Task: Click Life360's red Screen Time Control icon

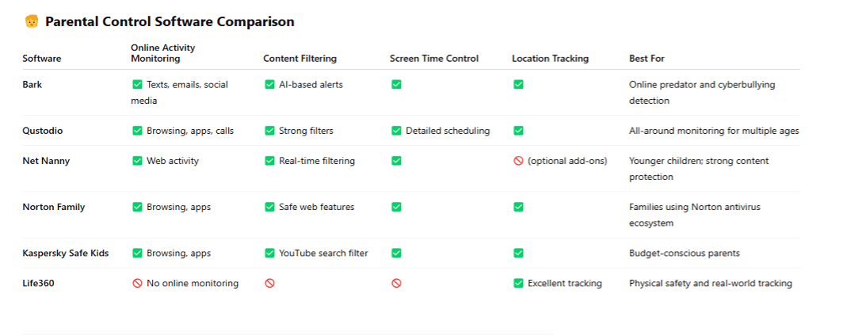Action: pyautogui.click(x=396, y=284)
